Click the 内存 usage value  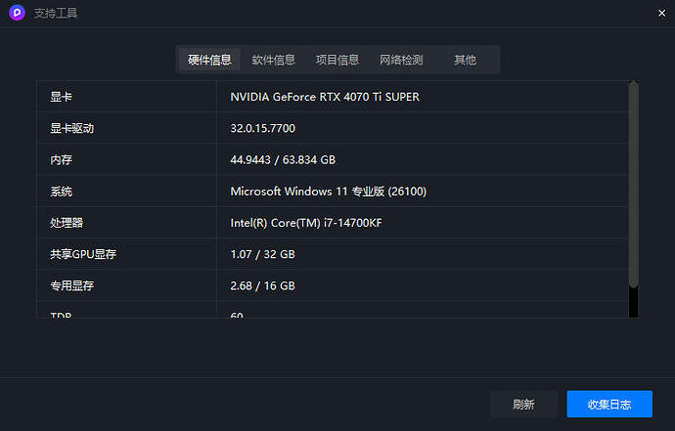pyautogui.click(x=283, y=159)
